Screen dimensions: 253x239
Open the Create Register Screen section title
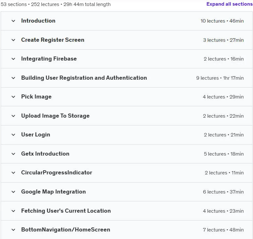click(x=53, y=40)
